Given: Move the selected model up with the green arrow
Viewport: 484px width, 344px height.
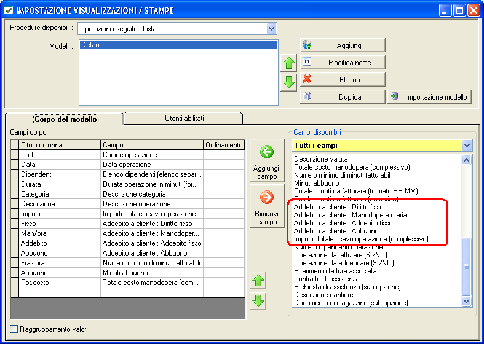Looking at the screenshot, I should 288,63.
